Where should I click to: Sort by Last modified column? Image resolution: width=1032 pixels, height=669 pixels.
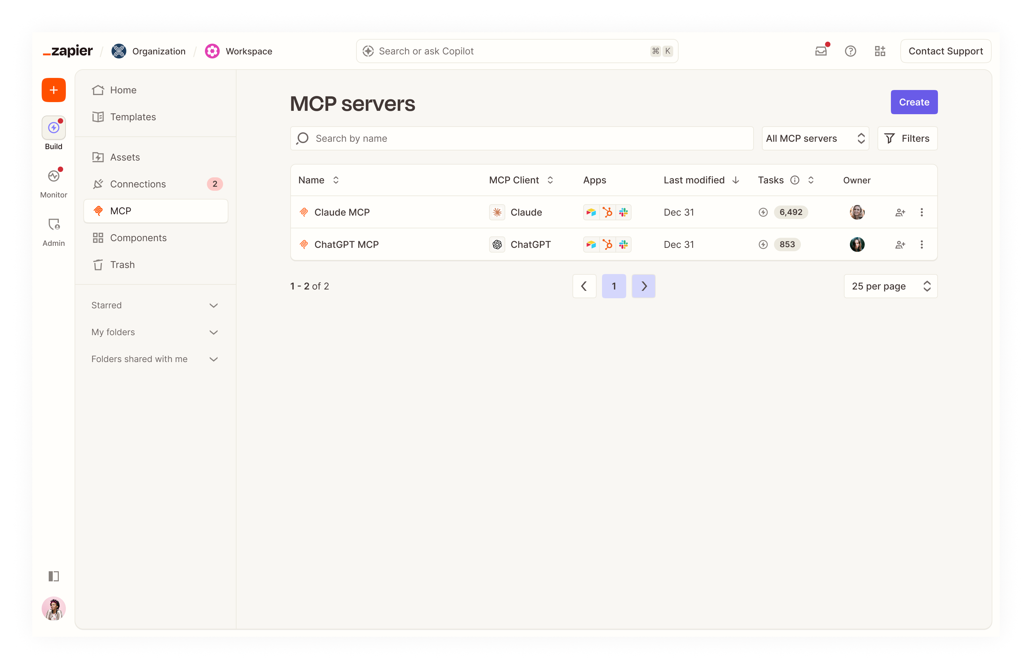pos(735,180)
